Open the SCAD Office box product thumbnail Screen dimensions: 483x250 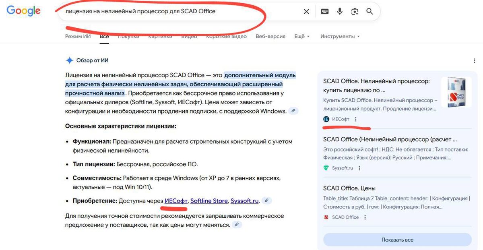(x=456, y=92)
